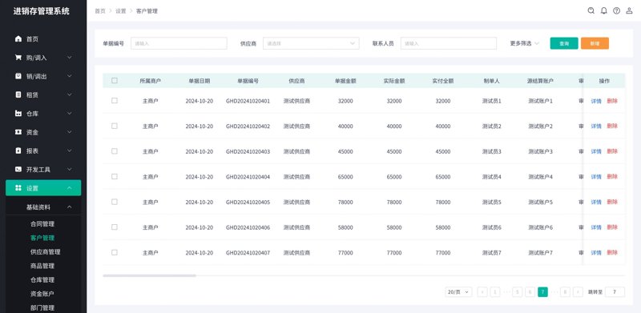This screenshot has height=313, width=641.
Task: Click the 资金 money icon
Action: tap(18, 132)
